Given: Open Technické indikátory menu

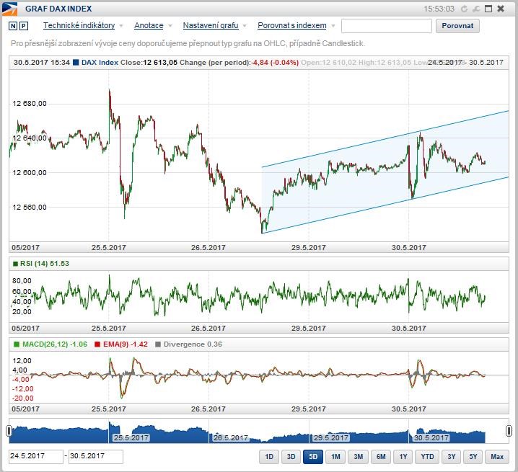Looking at the screenshot, I should 79,25.
